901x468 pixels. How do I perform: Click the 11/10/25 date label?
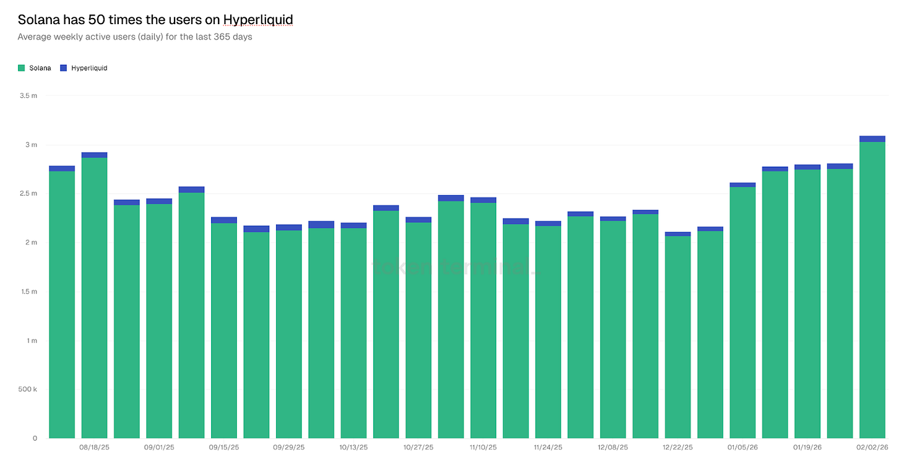(x=483, y=446)
